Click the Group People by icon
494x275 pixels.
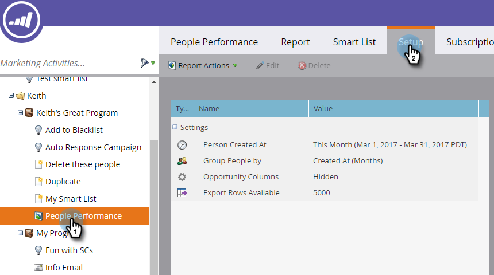click(182, 161)
